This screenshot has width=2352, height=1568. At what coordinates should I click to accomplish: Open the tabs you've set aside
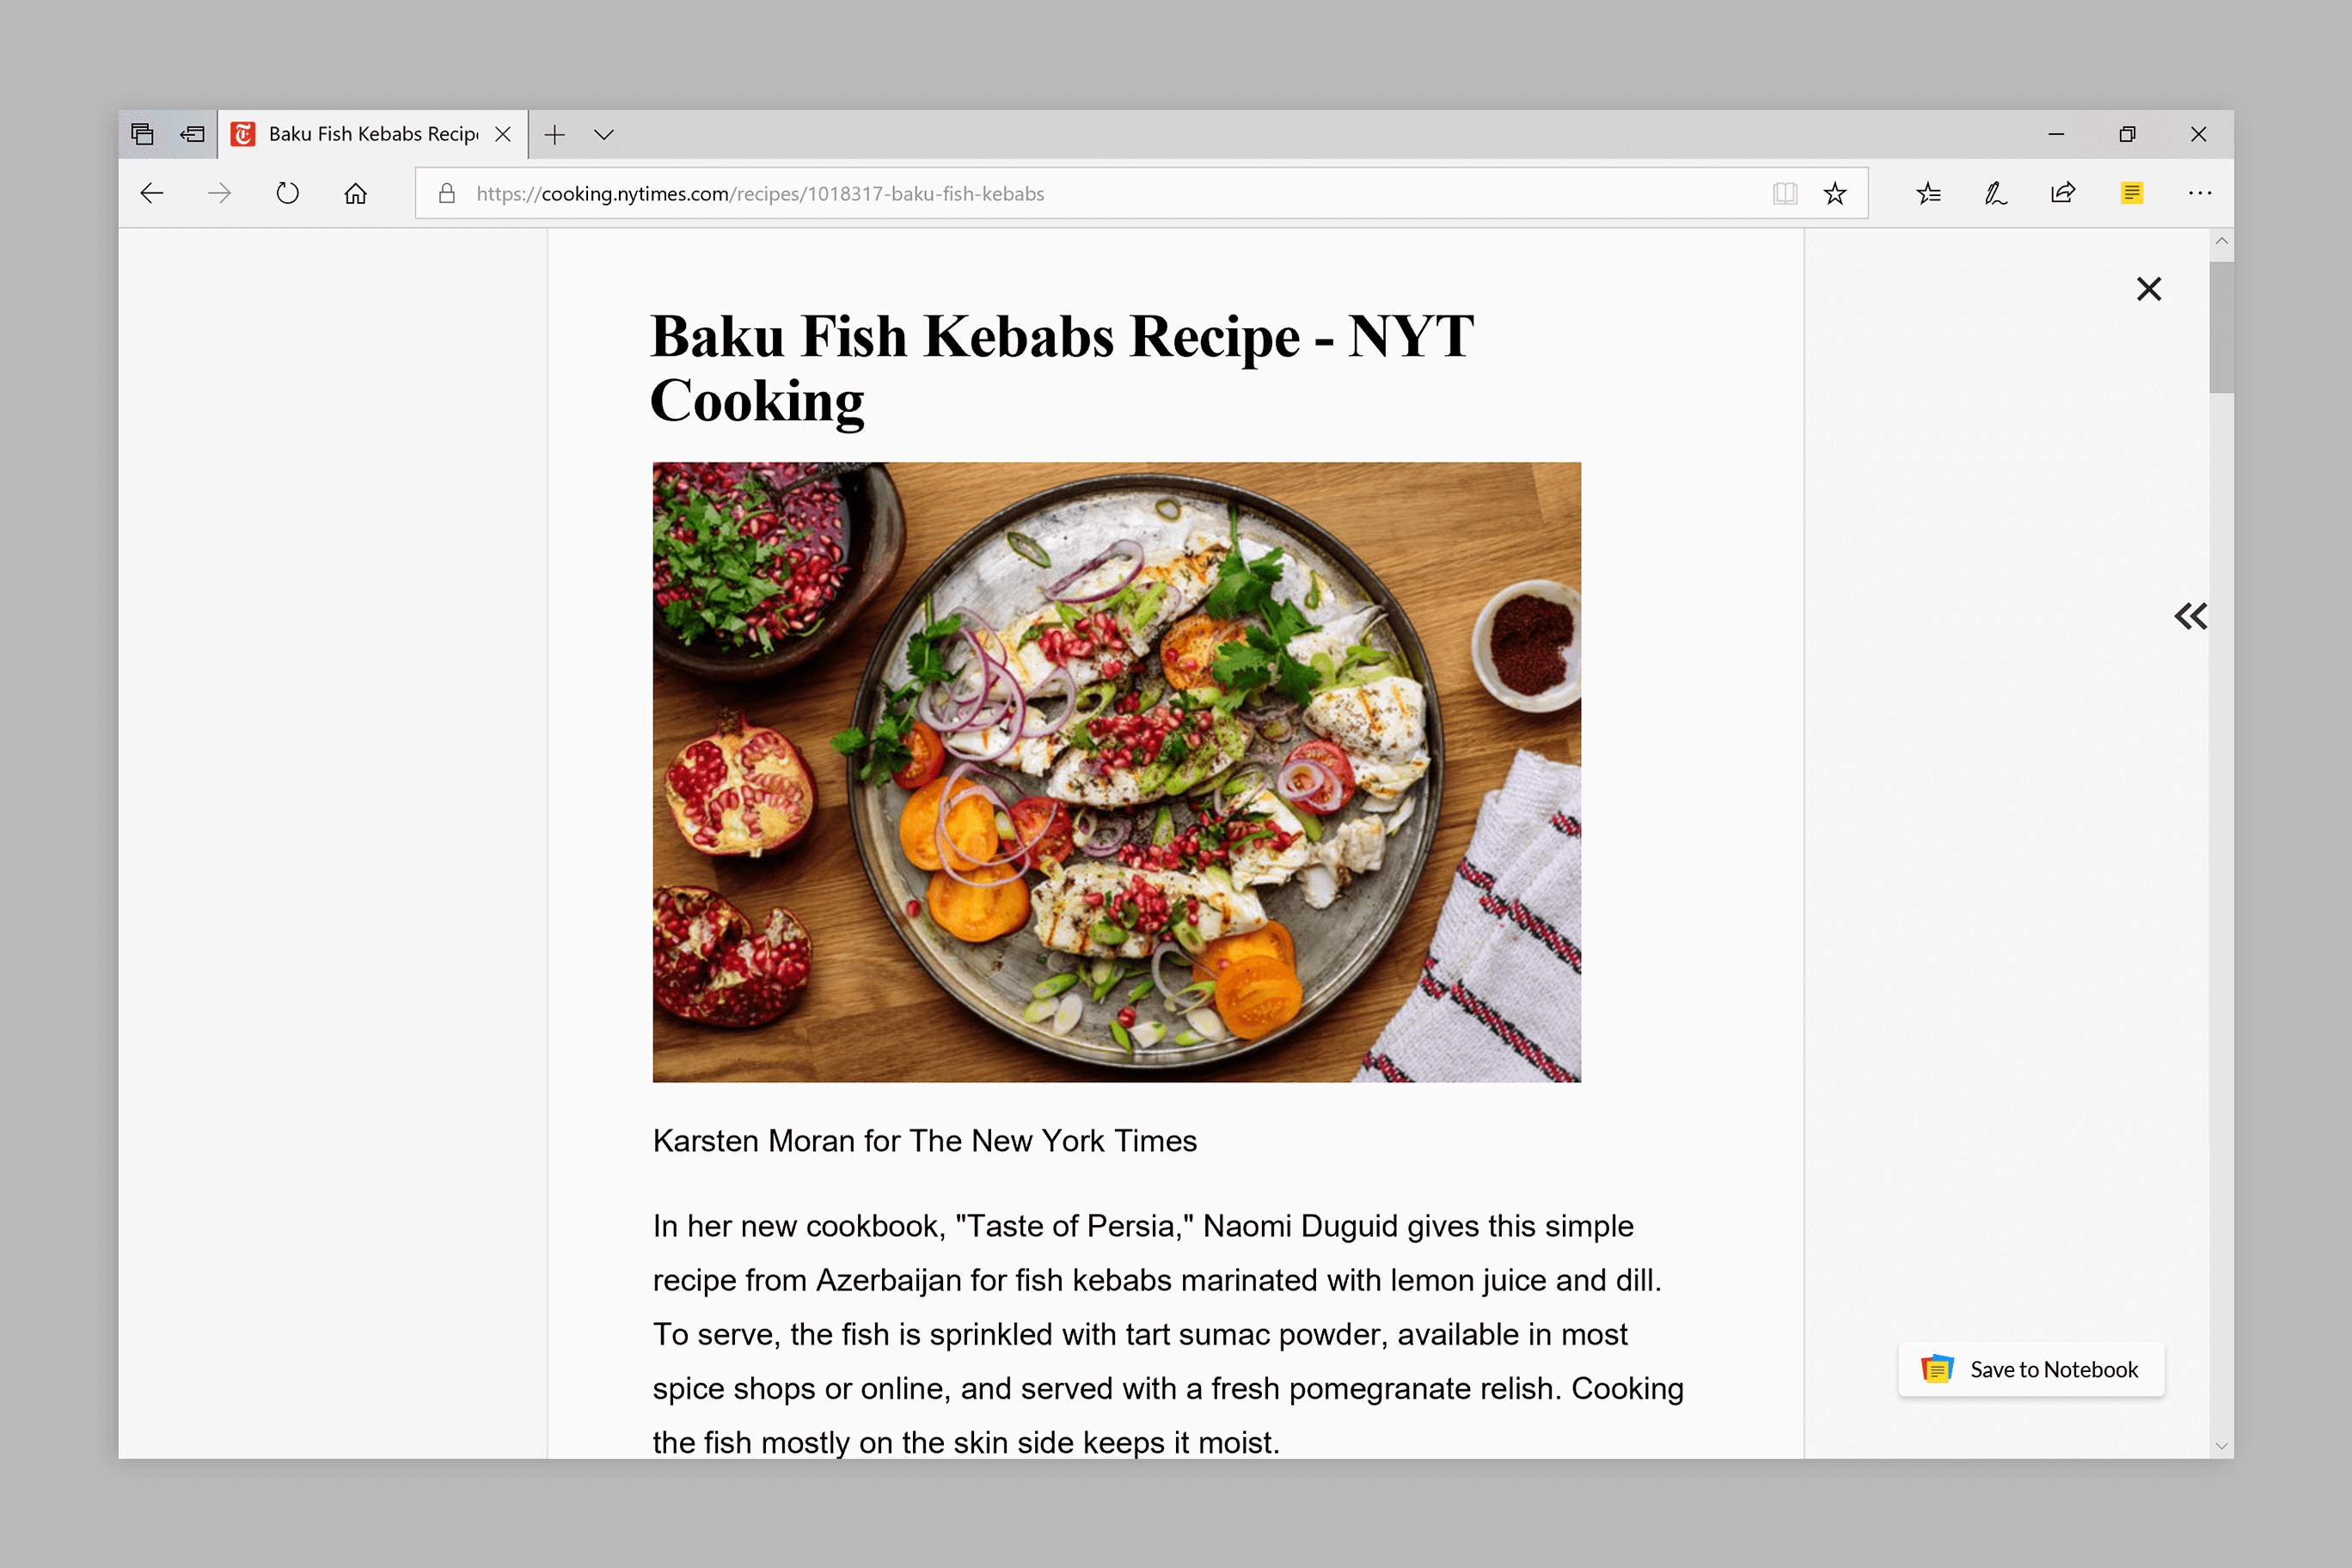(142, 134)
